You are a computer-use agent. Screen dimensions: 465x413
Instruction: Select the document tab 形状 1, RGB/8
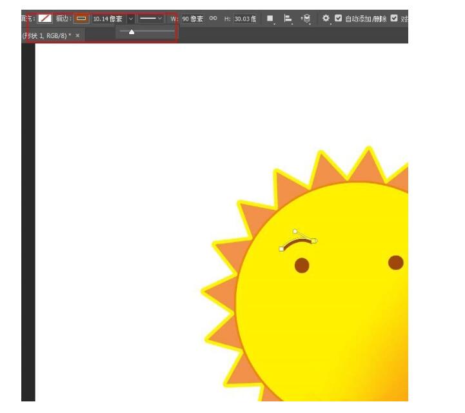46,35
